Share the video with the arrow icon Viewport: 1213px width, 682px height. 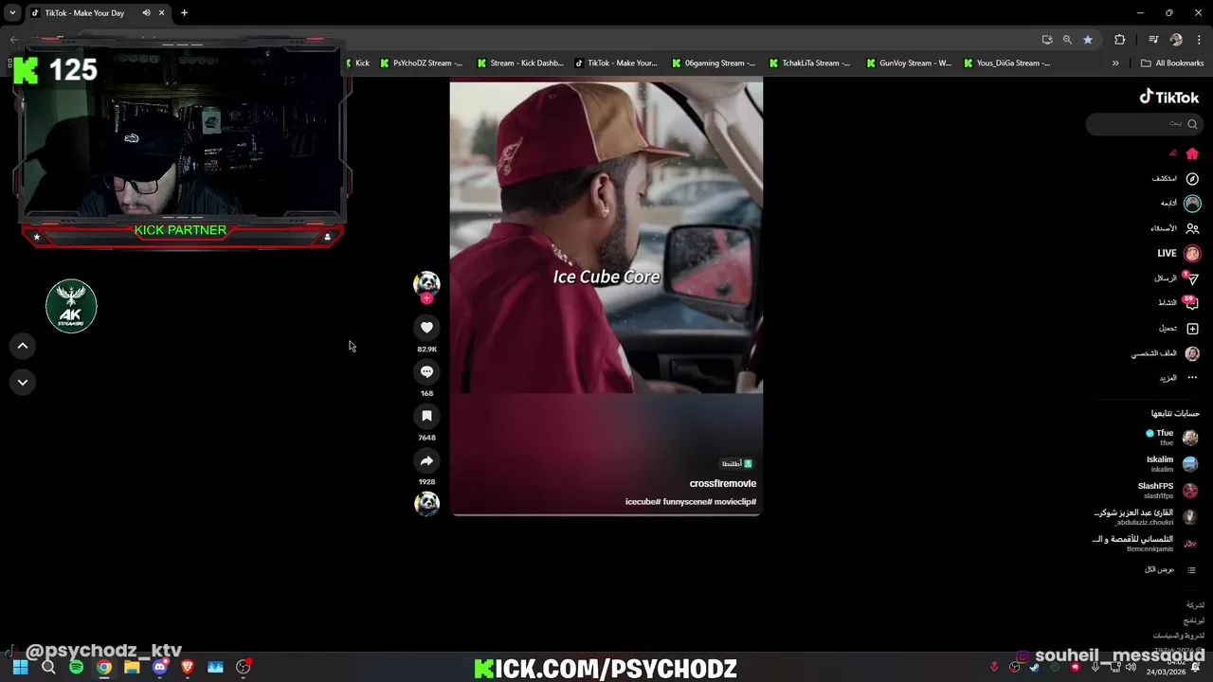pos(426,460)
